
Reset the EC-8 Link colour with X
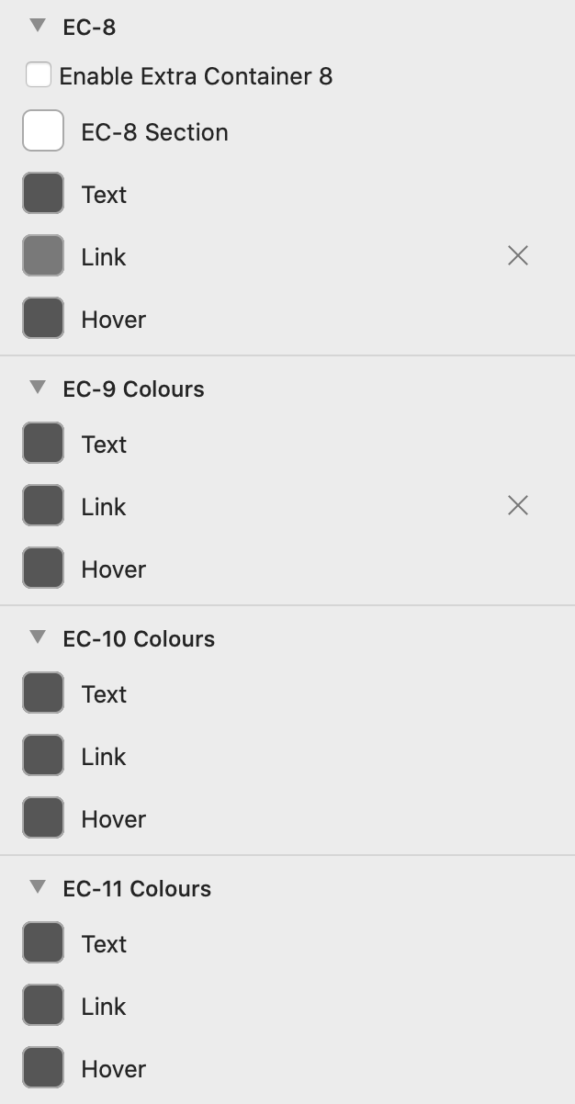pyautogui.click(x=518, y=256)
